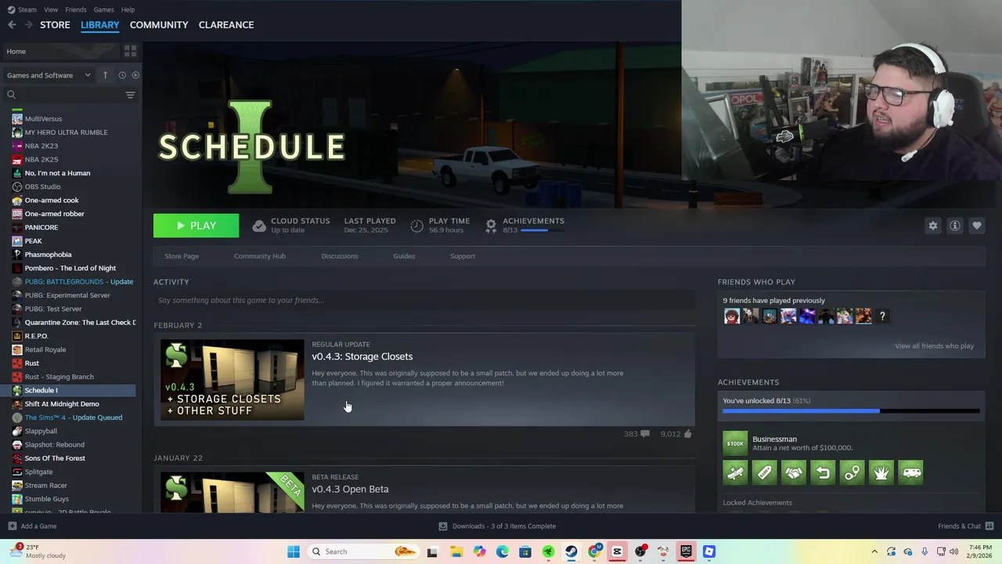Open the handshake achievement badge
Image resolution: width=1002 pixels, height=564 pixels.
pyautogui.click(x=794, y=472)
